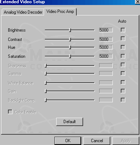Image resolution: width=140 pixels, height=145 pixels.
Task: Click the Gain slider handle
Action: tap(45, 91)
